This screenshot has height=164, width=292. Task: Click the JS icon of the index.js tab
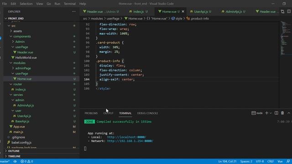[130, 11]
